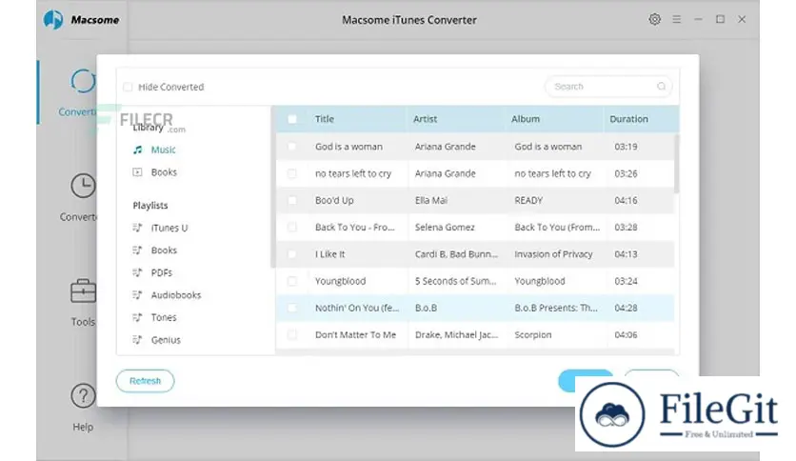
Task: Open the Audiobooks playlist
Action: pyautogui.click(x=176, y=295)
